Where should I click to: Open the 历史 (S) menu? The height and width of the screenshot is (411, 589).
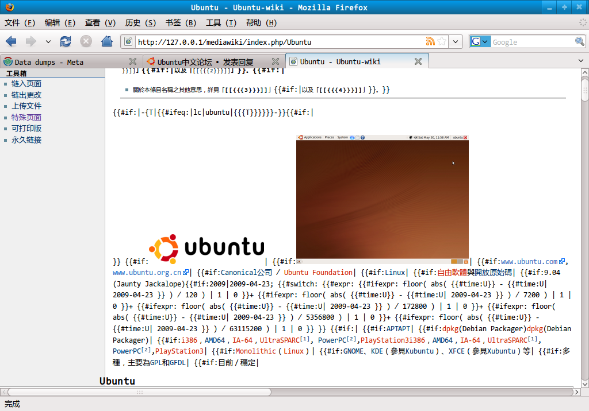140,23
